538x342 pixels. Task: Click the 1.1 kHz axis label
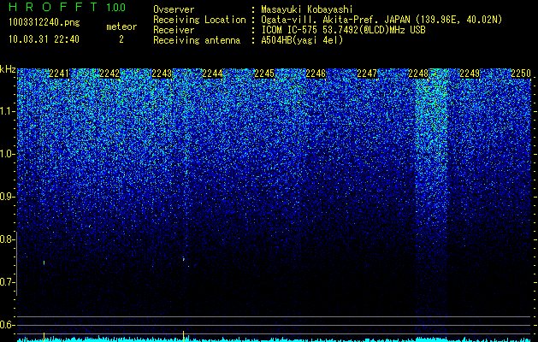click(x=7, y=111)
